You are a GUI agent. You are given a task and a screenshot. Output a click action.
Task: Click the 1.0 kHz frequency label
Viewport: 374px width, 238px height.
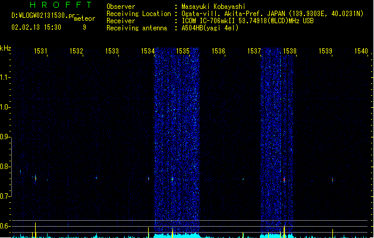point(5,107)
